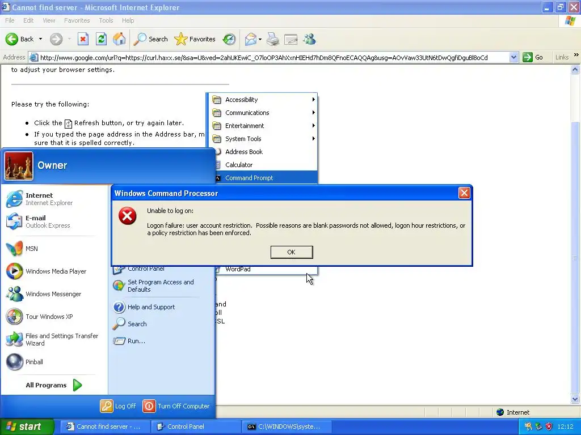Switch to Cannot find server taskbar button
The height and width of the screenshot is (435, 581).
click(x=104, y=427)
